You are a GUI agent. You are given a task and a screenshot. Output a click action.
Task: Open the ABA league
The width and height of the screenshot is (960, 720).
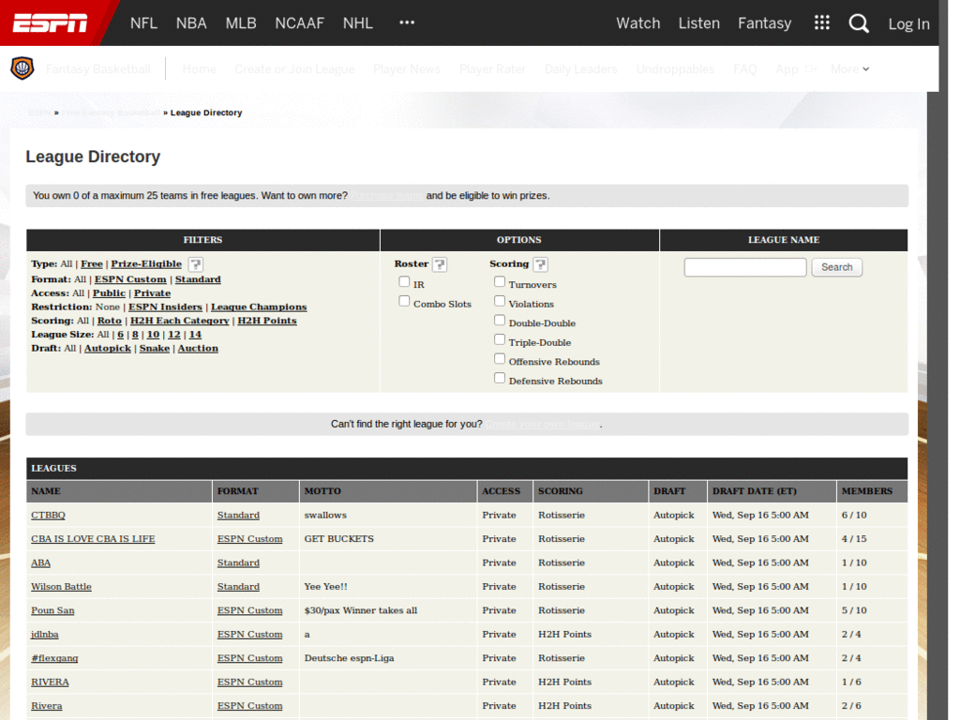41,562
